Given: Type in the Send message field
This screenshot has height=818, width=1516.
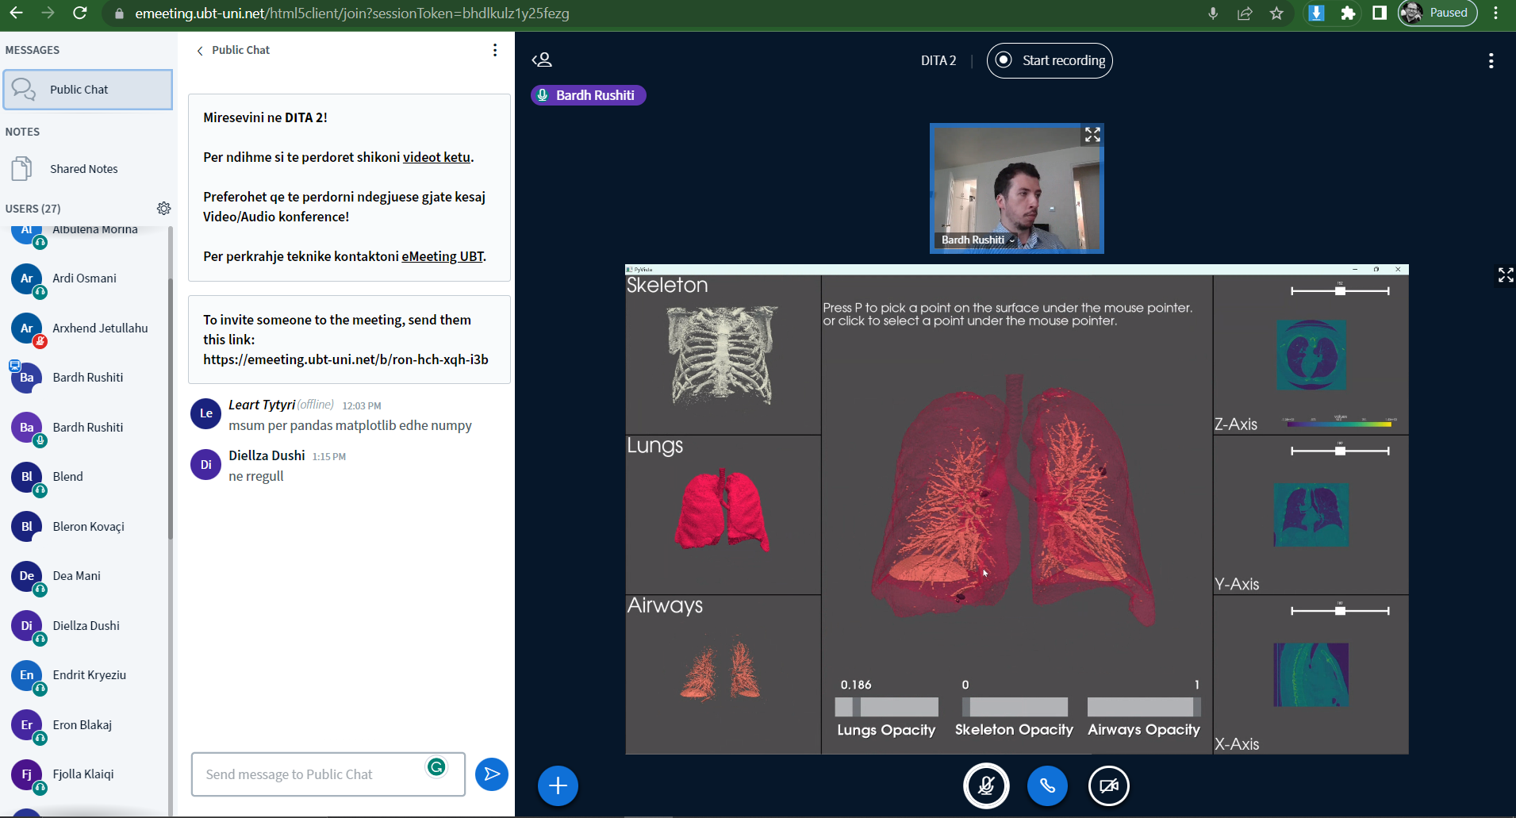Looking at the screenshot, I should [x=313, y=774].
